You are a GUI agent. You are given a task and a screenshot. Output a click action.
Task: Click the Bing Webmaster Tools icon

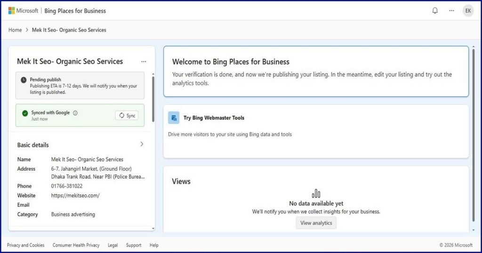coord(174,118)
